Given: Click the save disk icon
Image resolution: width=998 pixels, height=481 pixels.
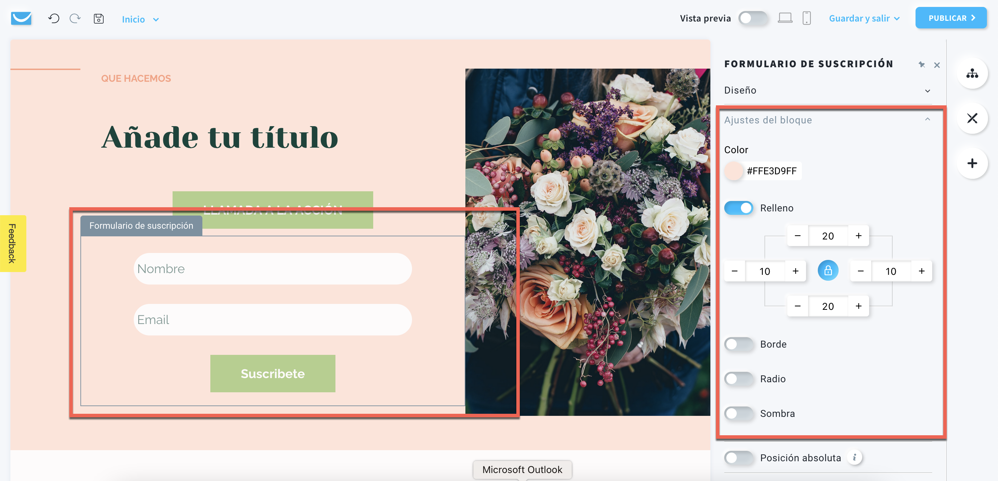Looking at the screenshot, I should tap(98, 19).
